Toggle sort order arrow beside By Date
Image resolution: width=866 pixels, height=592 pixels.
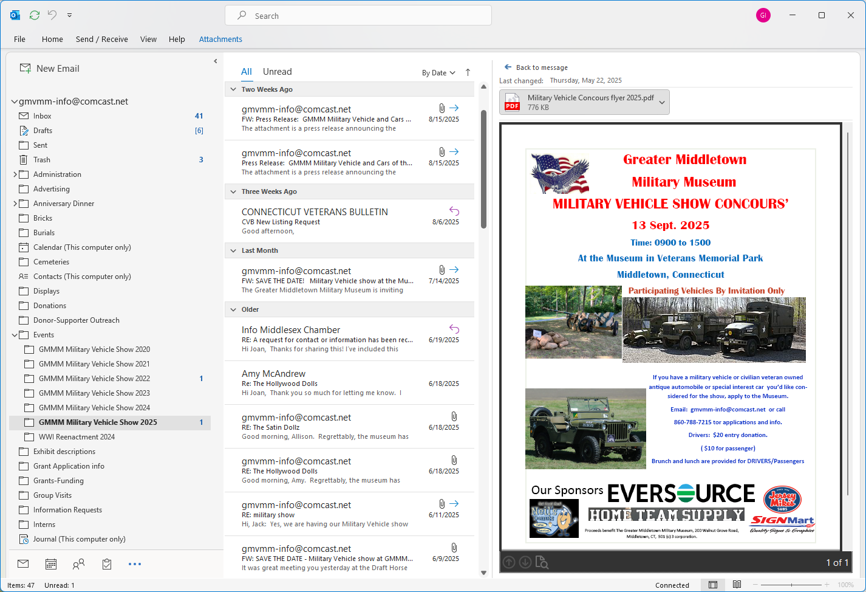(468, 72)
